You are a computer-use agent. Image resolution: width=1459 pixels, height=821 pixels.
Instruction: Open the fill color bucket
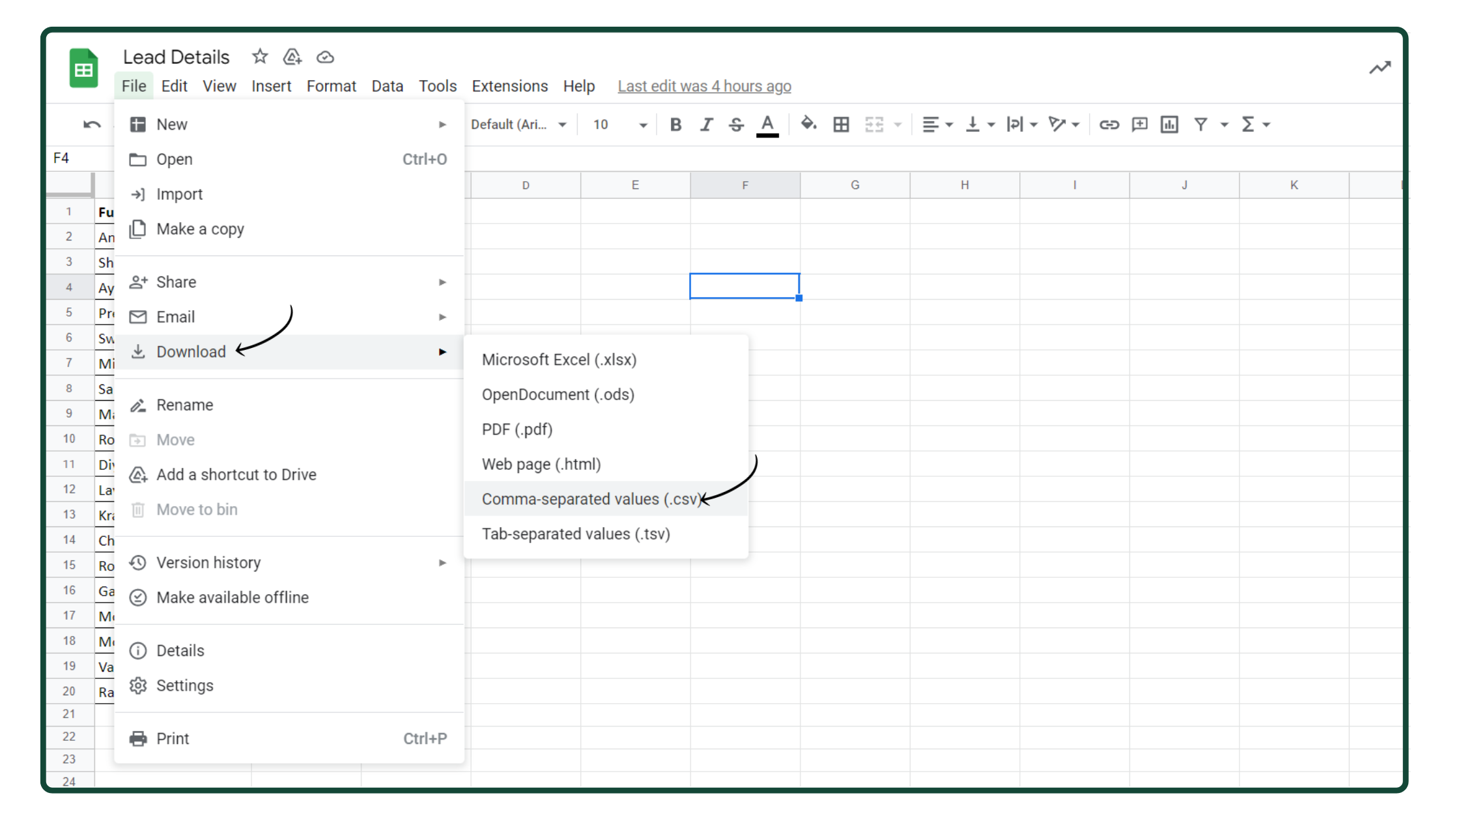click(x=808, y=124)
